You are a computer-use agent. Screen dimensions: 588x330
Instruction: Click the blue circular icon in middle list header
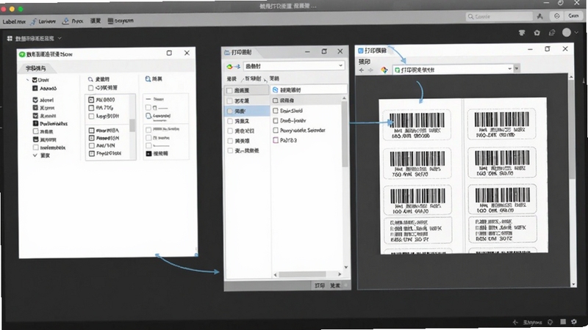pos(275,89)
